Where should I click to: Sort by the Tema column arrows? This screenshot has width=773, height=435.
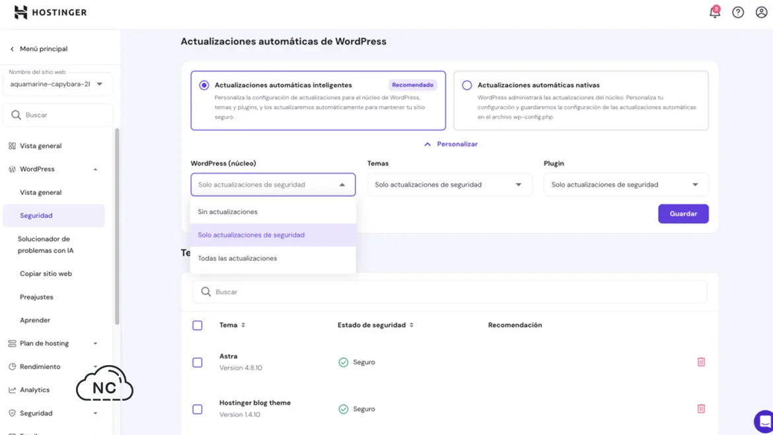click(x=243, y=325)
